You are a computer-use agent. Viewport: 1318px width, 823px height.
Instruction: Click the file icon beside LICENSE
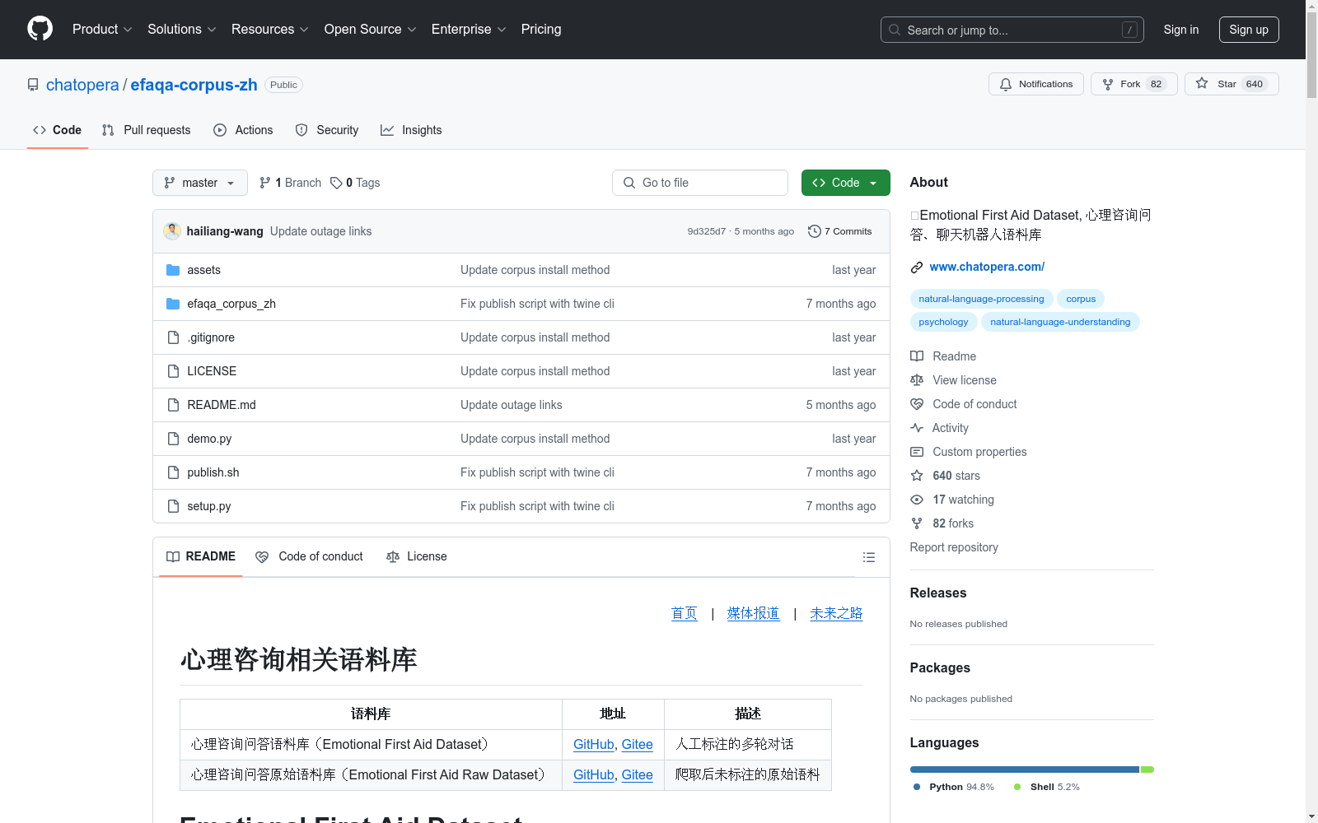click(173, 371)
